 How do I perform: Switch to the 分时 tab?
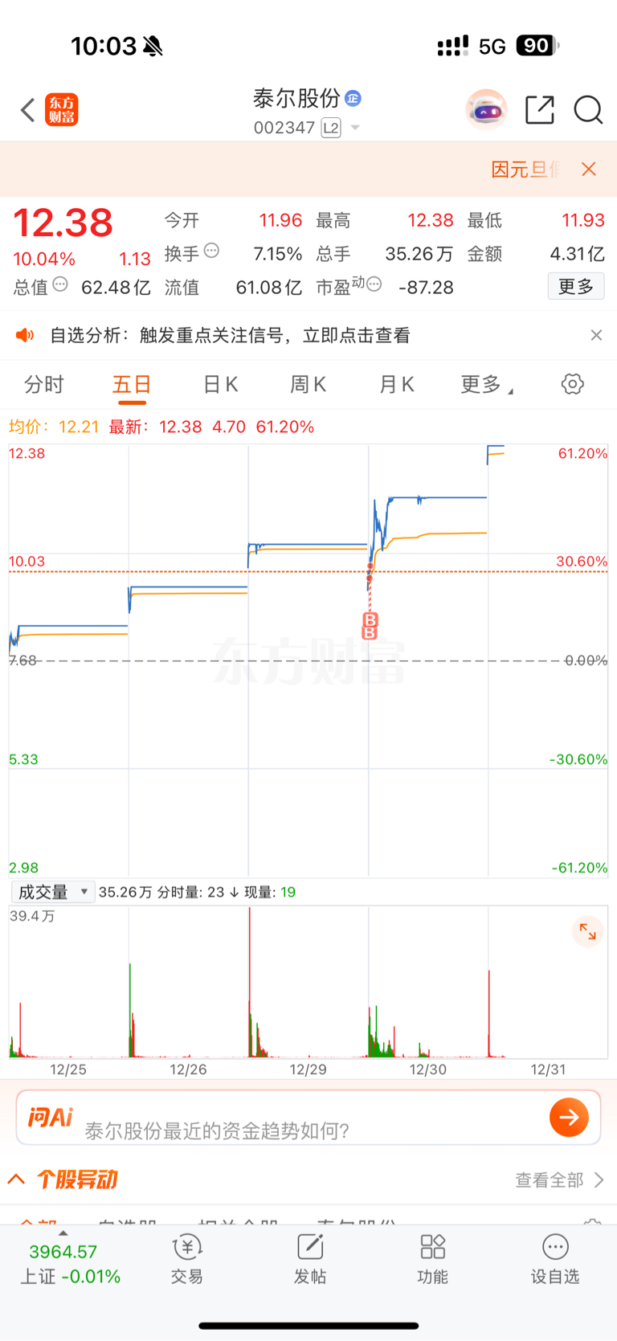(44, 385)
